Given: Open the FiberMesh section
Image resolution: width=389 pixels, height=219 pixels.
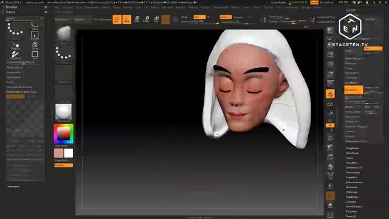Looking at the screenshot, I should 352,163.
